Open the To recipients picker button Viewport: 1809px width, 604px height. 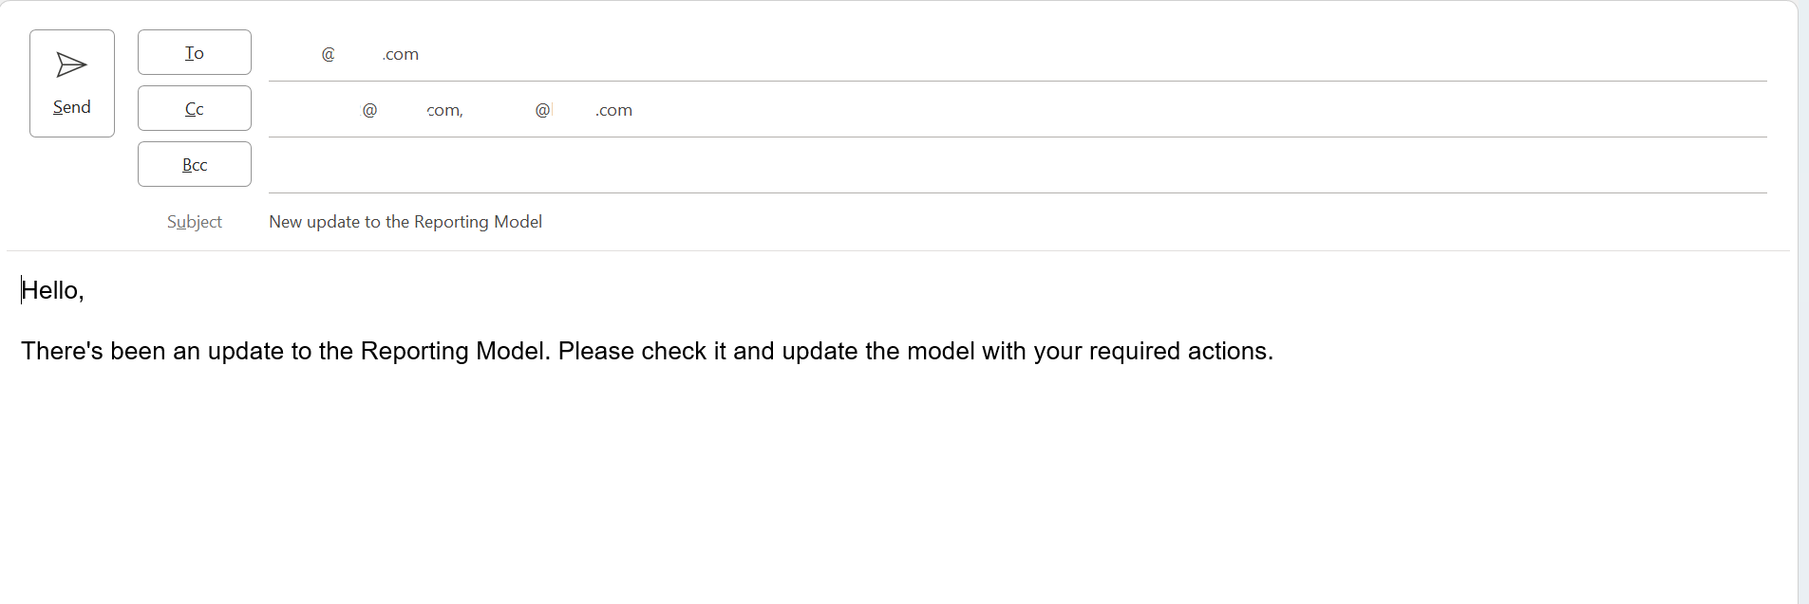195,52
